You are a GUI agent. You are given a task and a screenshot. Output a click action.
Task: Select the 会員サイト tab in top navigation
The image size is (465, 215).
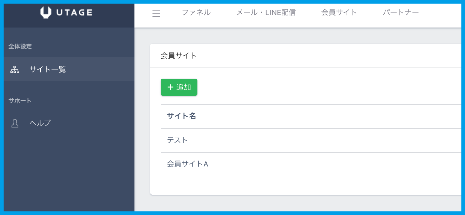pos(339,13)
